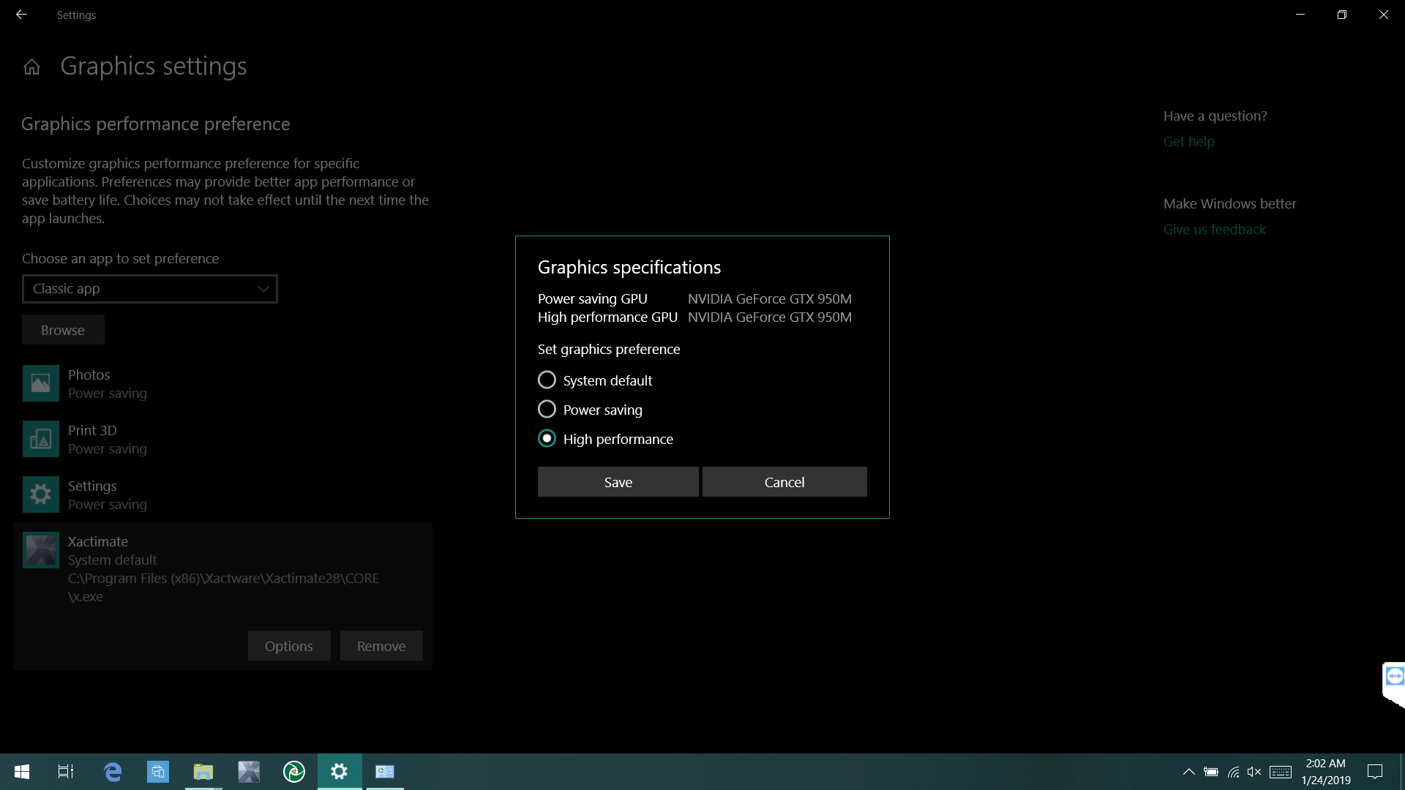Expand the Classic app dropdown
The width and height of the screenshot is (1405, 790).
pyautogui.click(x=150, y=289)
